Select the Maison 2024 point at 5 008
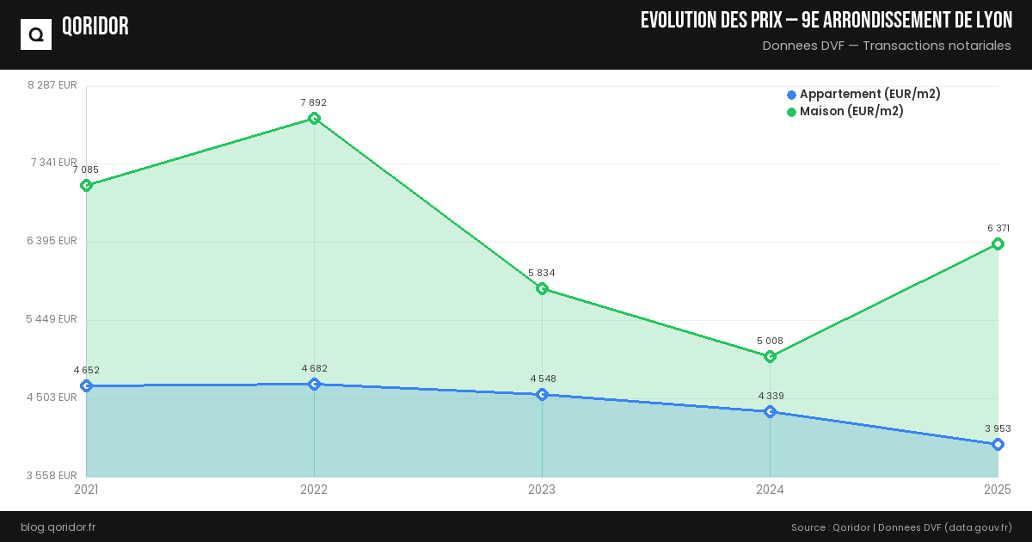 770,357
